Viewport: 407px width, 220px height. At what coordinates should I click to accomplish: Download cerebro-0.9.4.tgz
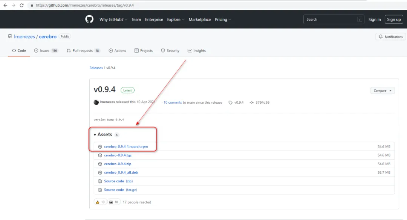click(x=118, y=155)
